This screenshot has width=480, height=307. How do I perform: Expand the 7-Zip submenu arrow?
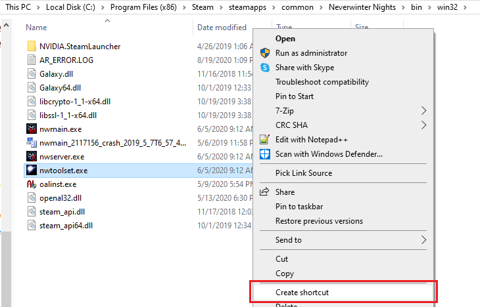point(423,111)
